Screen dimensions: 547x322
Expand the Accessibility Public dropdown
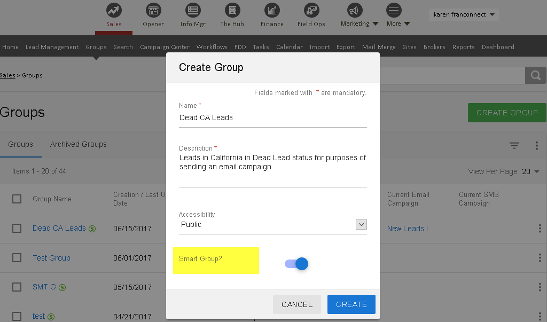361,225
